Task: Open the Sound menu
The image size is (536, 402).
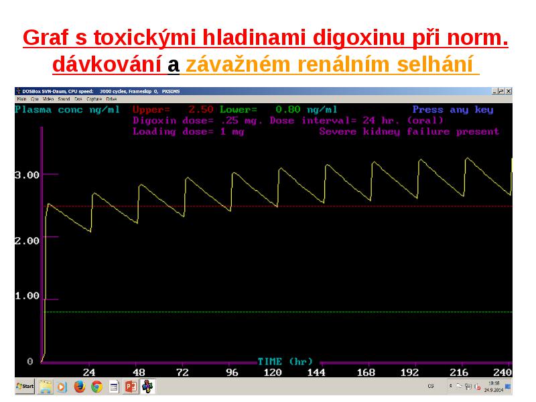Action: coord(64,99)
